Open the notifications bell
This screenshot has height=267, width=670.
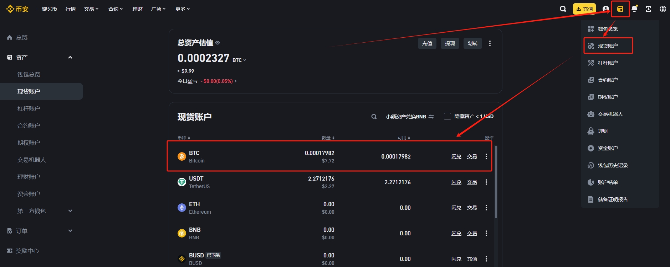tap(634, 9)
